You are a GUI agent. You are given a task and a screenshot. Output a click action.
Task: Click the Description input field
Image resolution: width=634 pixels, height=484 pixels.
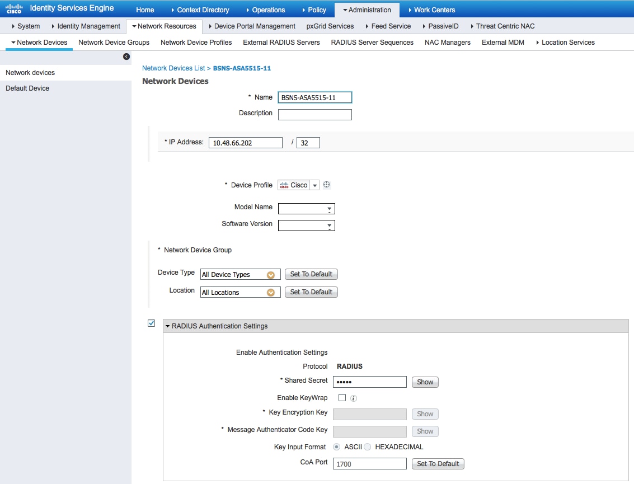pos(315,115)
